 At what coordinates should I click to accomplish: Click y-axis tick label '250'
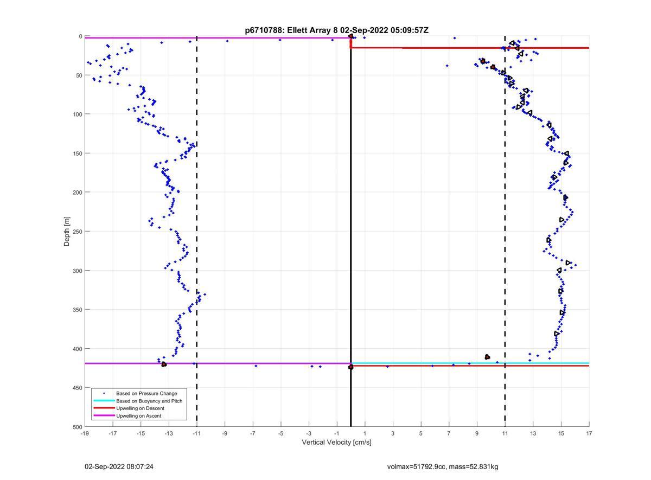coord(77,232)
